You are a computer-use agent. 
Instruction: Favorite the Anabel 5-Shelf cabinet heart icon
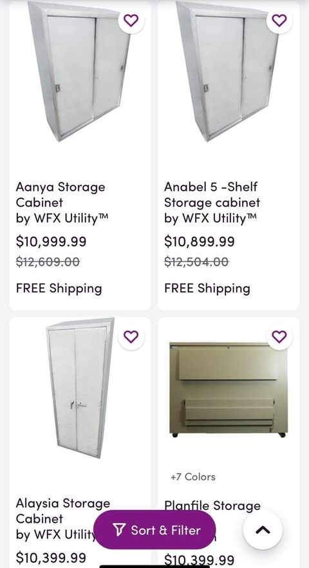[x=279, y=21]
